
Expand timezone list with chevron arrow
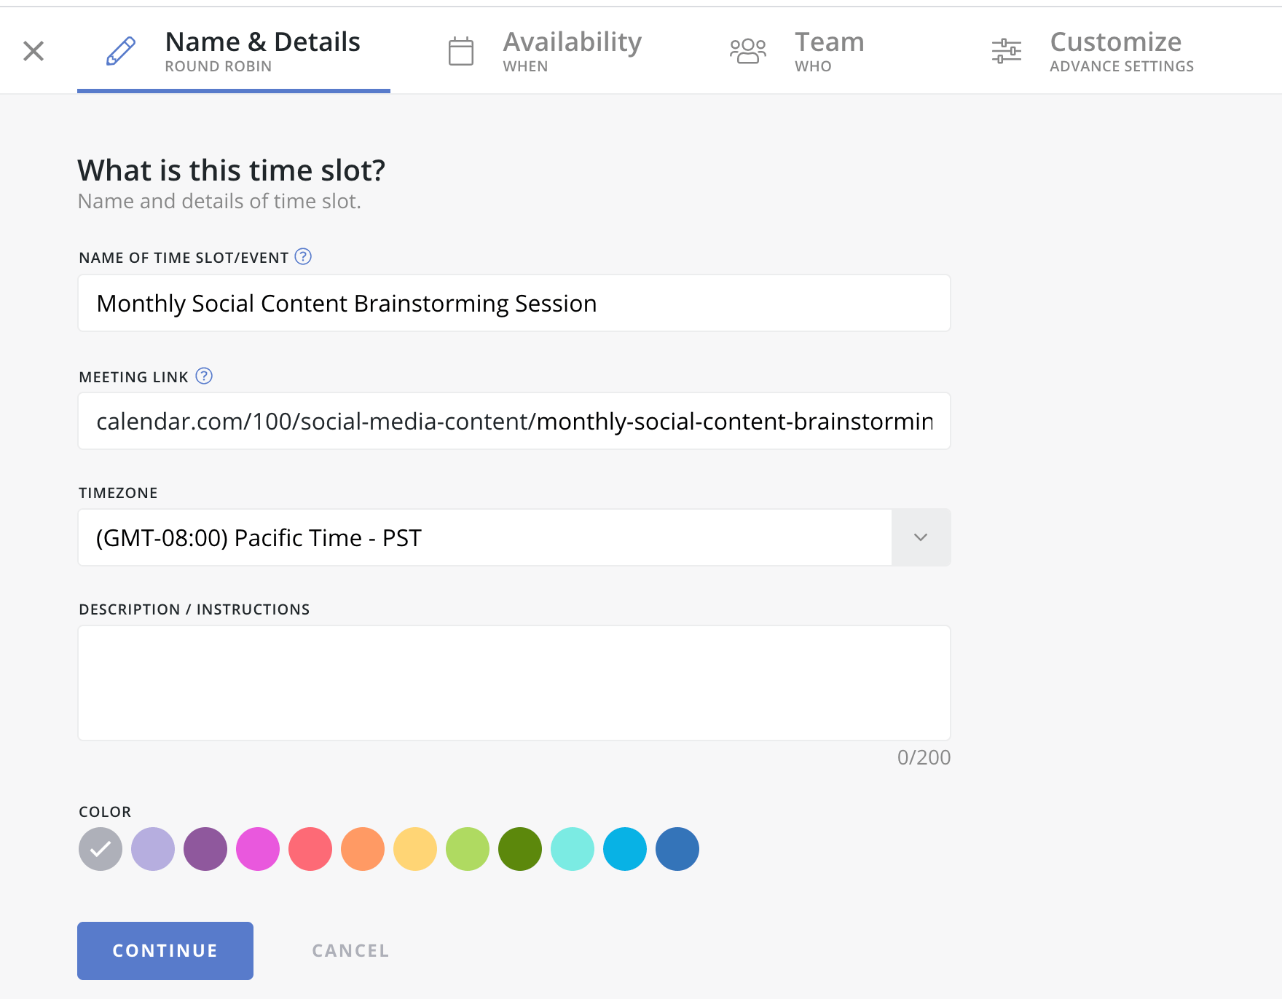(921, 537)
